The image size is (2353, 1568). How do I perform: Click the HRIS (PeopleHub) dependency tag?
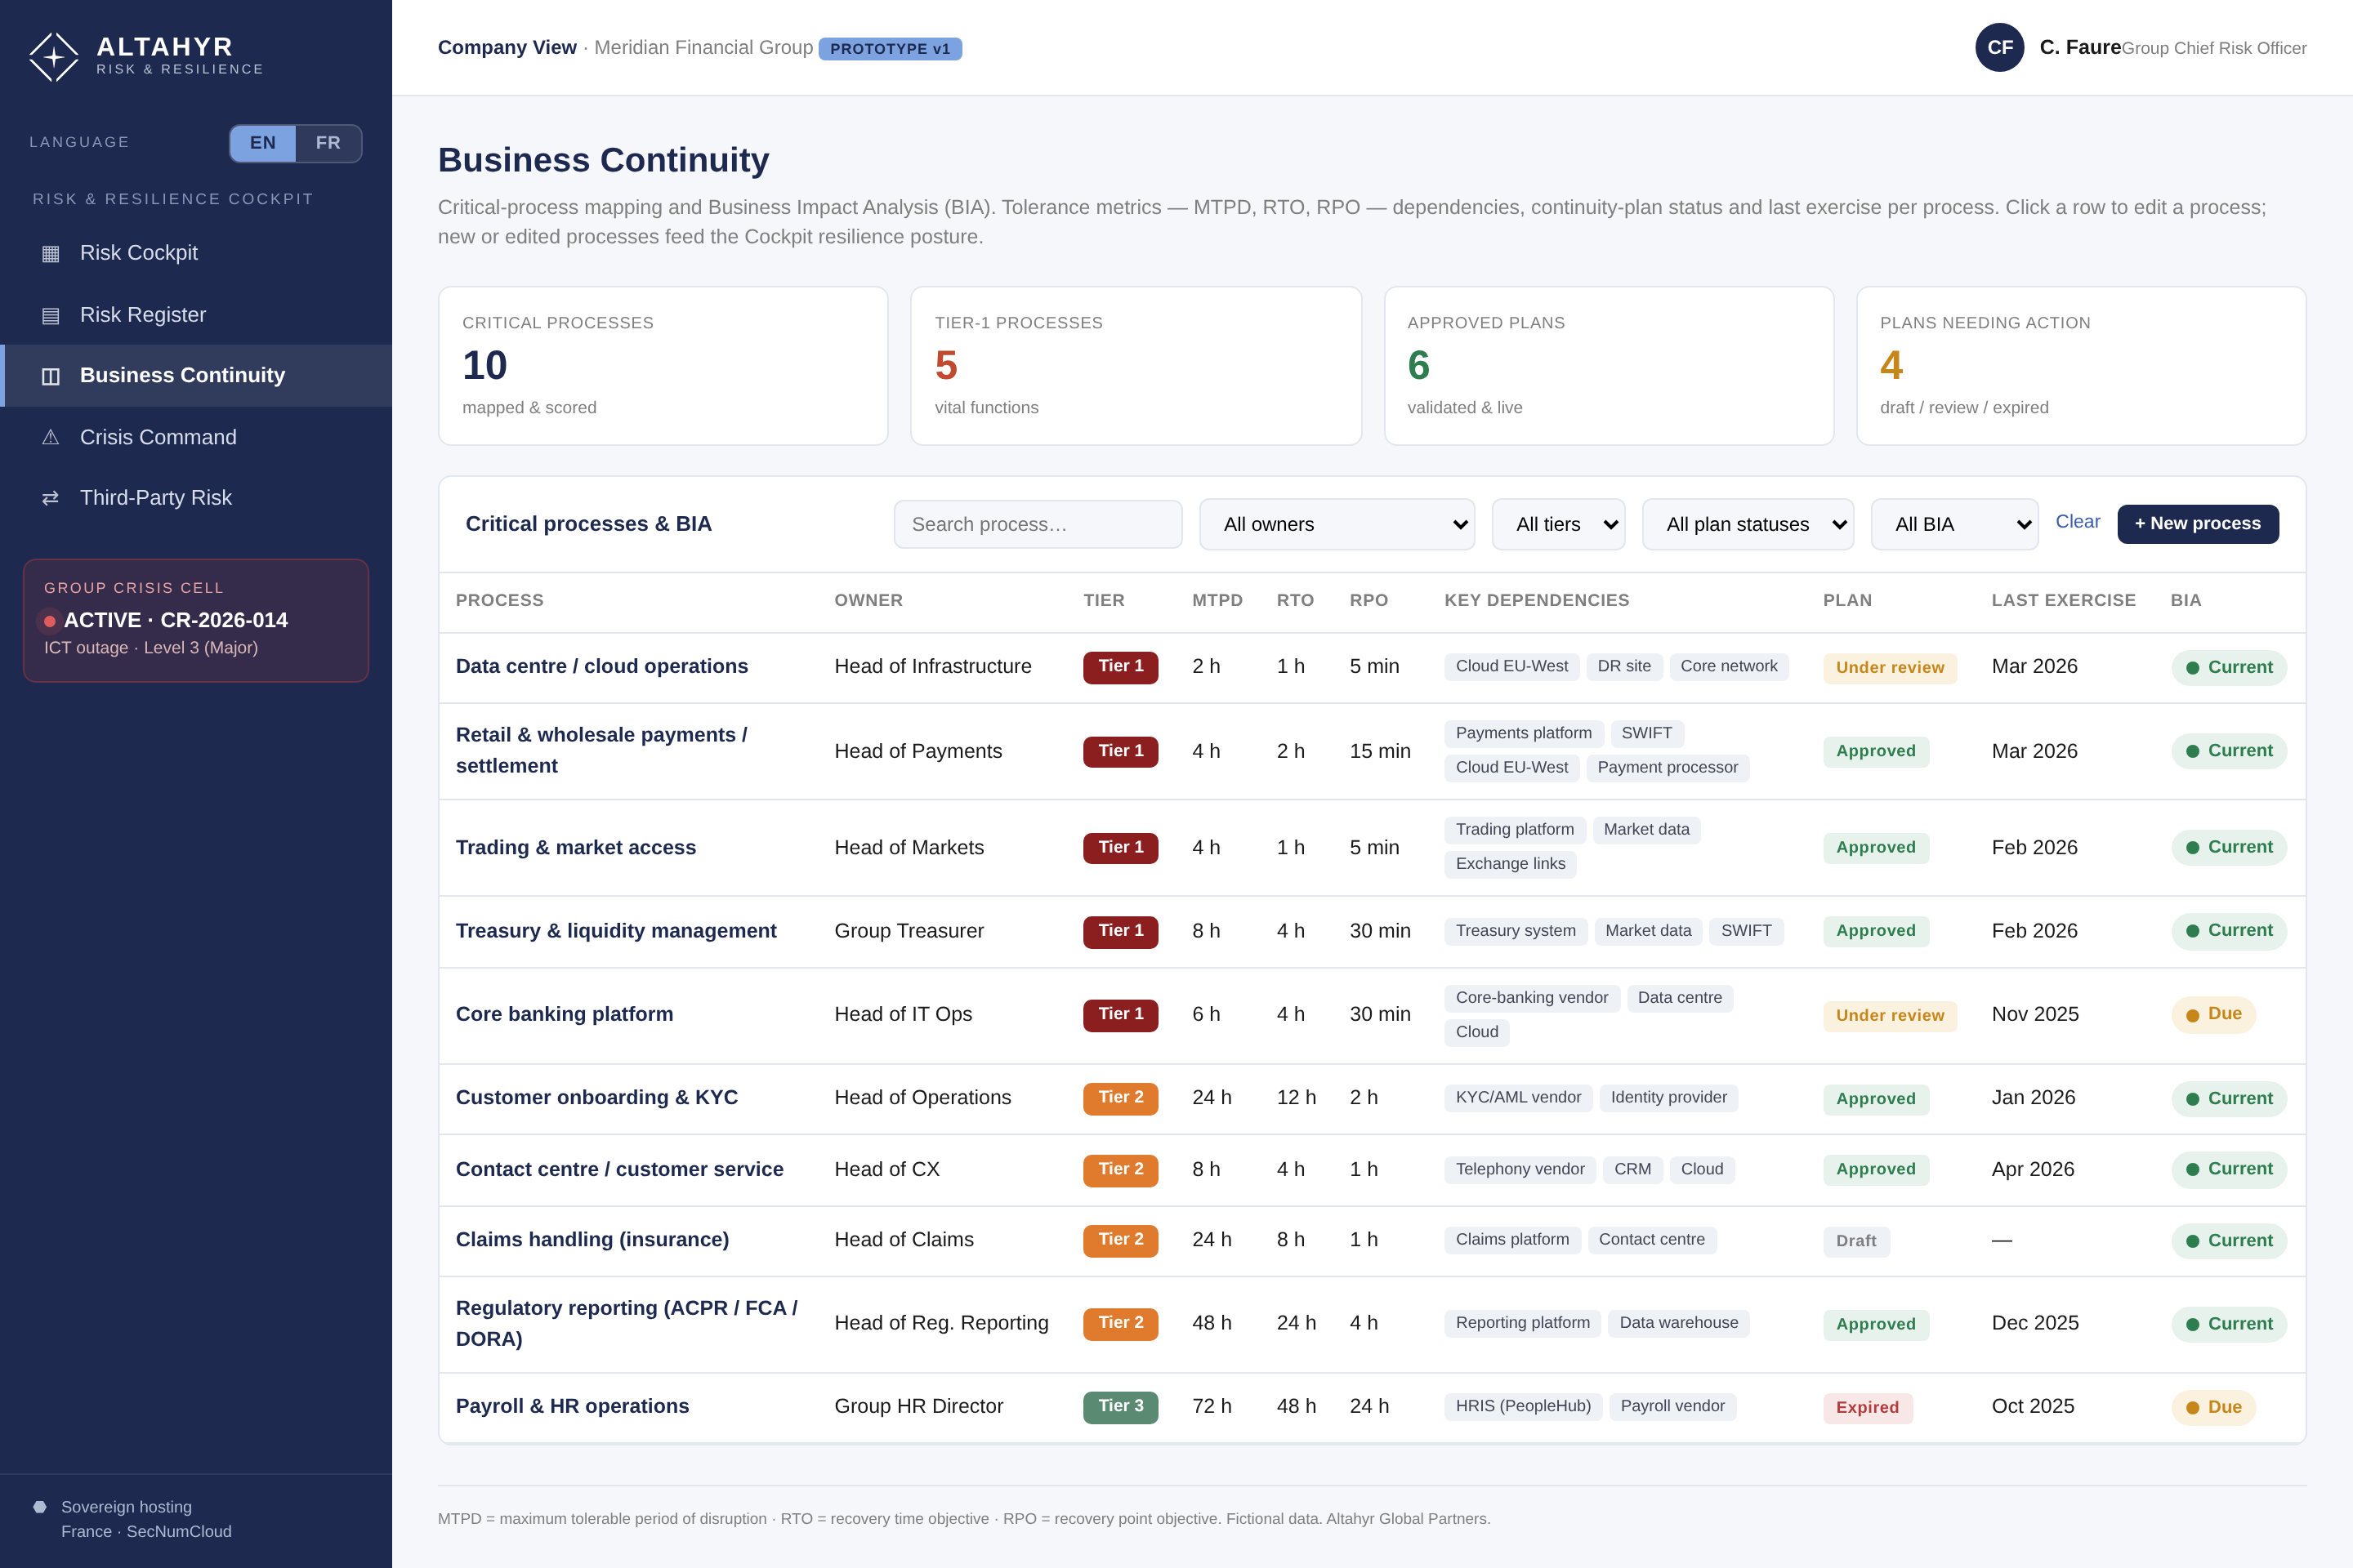pos(1523,1407)
